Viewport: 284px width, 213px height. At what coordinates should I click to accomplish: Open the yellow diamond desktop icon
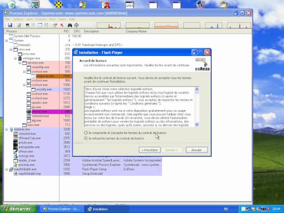point(59,4)
